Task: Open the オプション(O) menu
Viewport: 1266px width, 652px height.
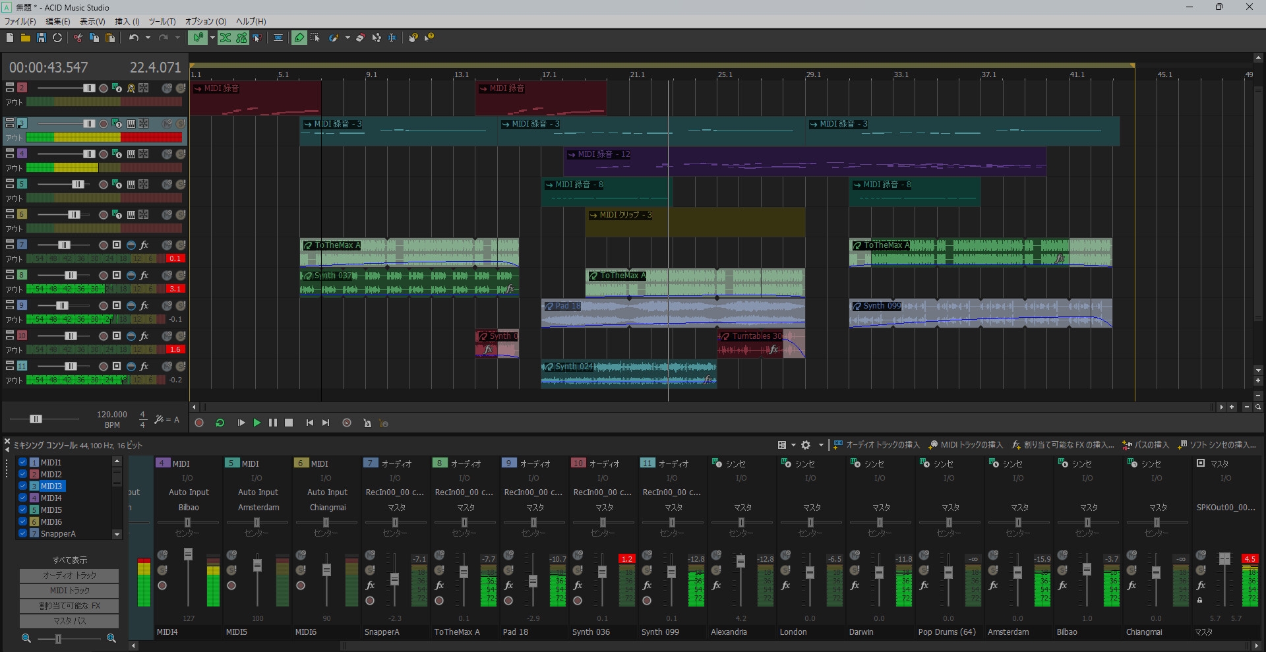Action: click(205, 22)
